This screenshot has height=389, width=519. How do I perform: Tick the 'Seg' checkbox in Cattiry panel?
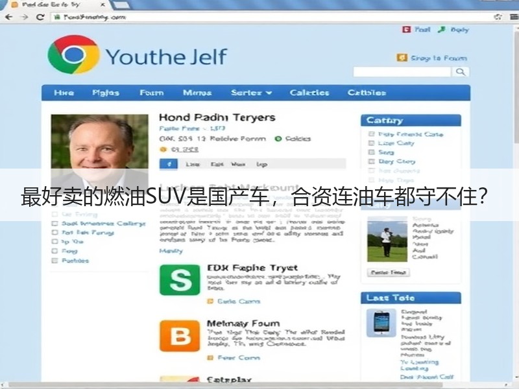click(371, 152)
